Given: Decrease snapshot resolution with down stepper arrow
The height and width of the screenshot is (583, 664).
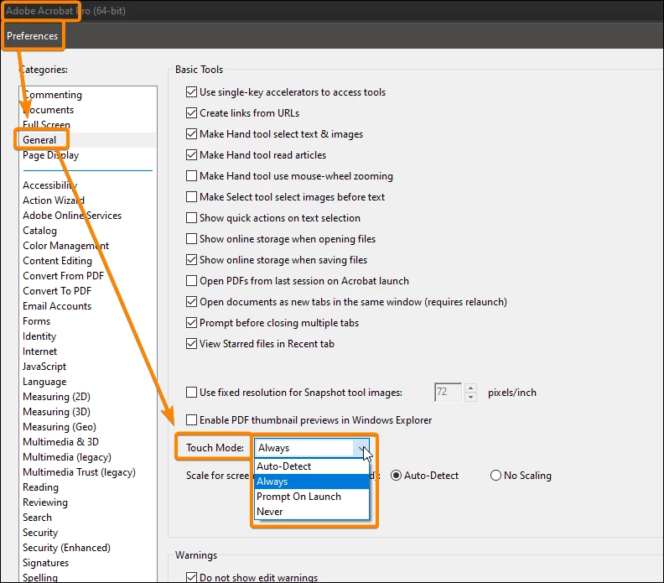Looking at the screenshot, I should [470, 397].
